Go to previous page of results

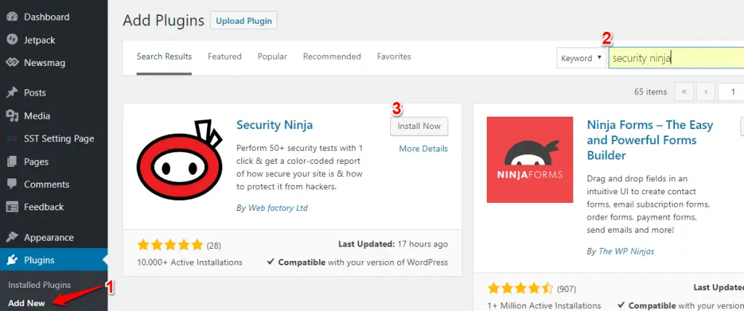[x=705, y=92]
